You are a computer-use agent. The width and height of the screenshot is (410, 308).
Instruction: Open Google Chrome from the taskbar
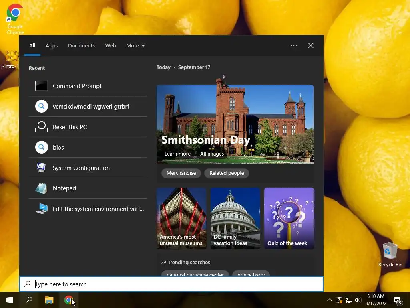click(68, 300)
